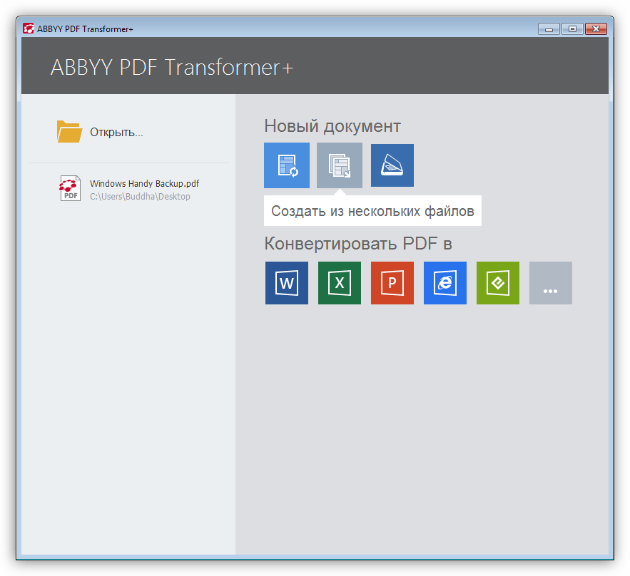Click the "Открыть..." text label
The height and width of the screenshot is (576, 630).
coord(116,133)
